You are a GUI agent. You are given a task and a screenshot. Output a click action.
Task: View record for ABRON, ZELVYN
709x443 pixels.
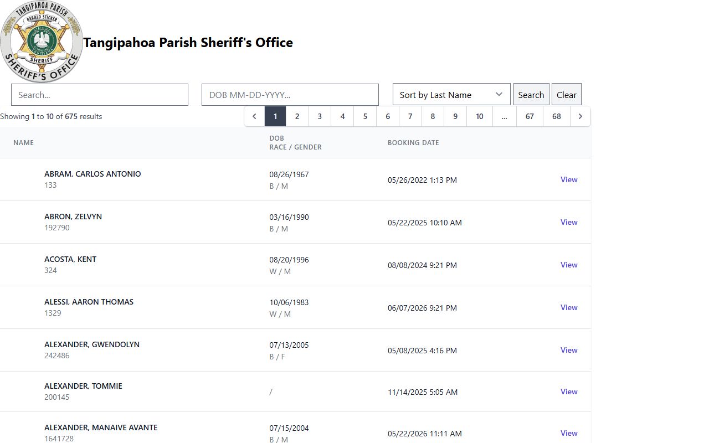[x=569, y=222]
